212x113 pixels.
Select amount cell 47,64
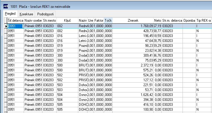[133, 41]
